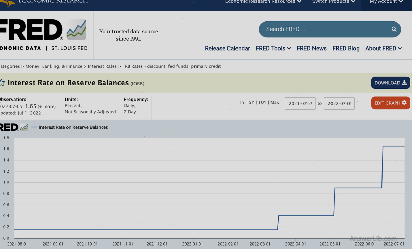
Task: Click the search magnifier icon
Action: point(394,29)
